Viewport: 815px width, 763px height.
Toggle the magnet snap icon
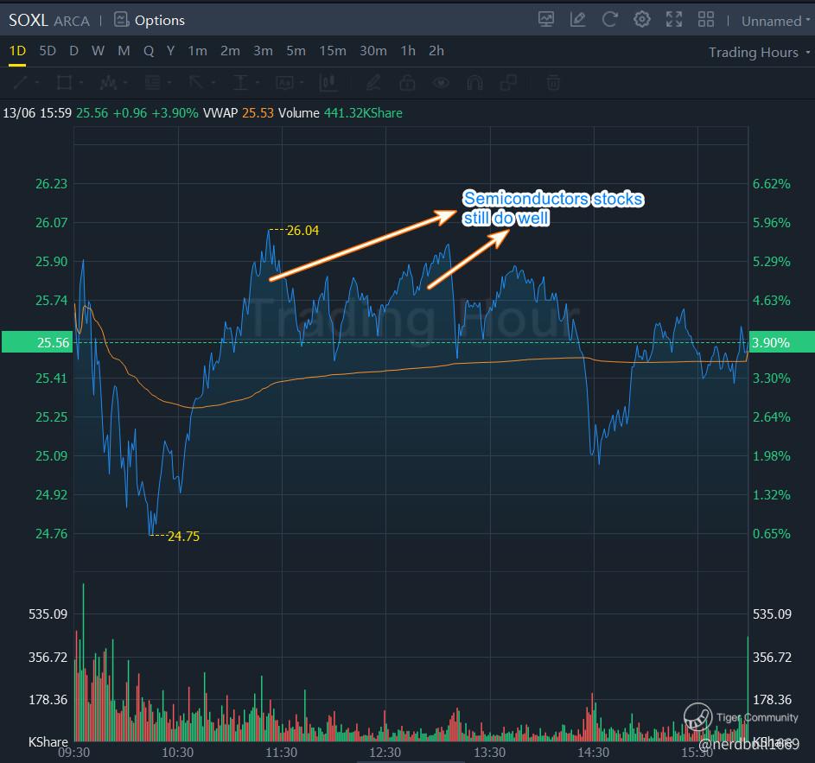[474, 83]
